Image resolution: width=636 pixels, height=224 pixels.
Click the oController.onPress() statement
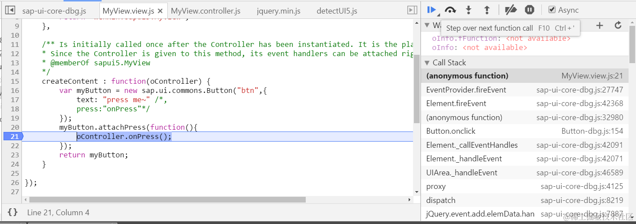124,136
